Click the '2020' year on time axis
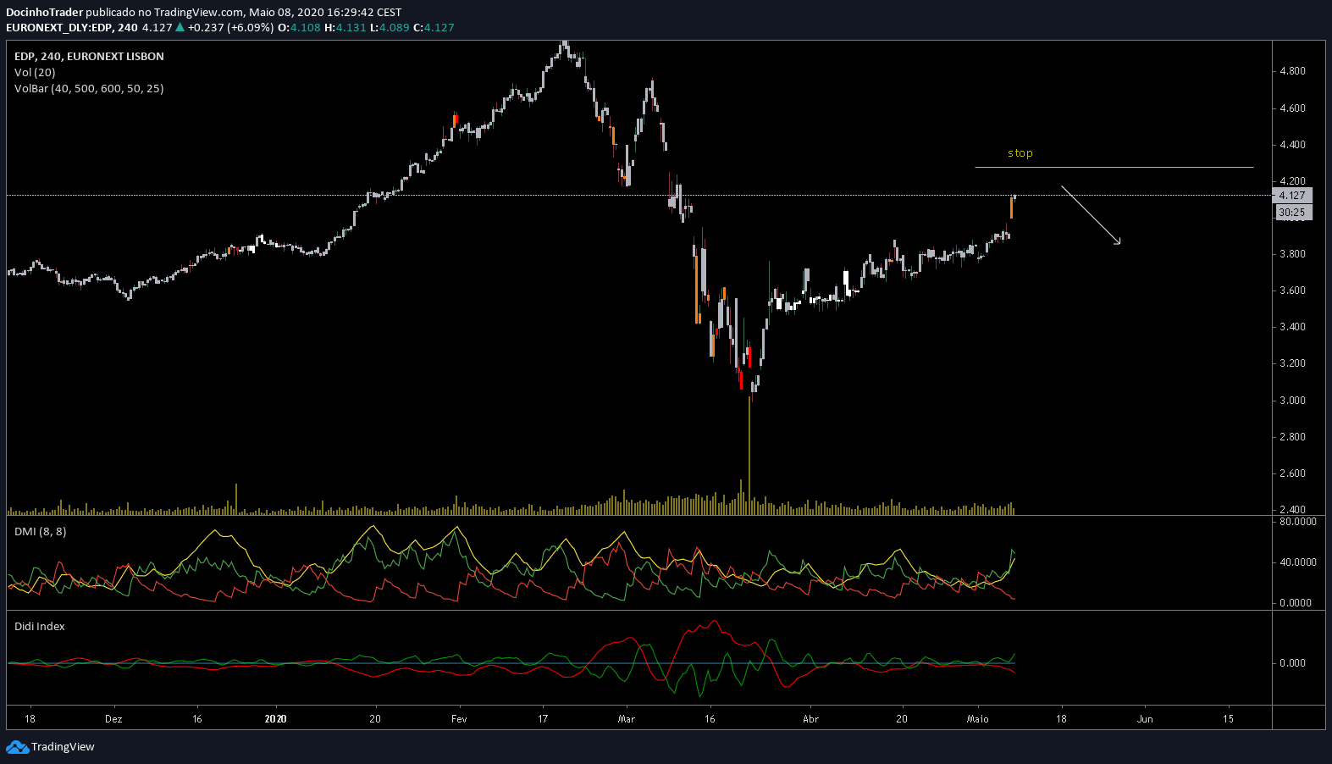The height and width of the screenshot is (764, 1332). click(275, 719)
